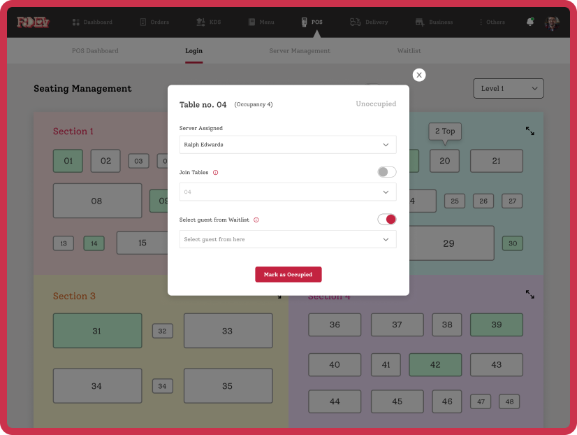577x435 pixels.
Task: Disable the Select guest from Waitlist toggle
Action: [386, 220]
